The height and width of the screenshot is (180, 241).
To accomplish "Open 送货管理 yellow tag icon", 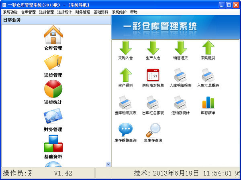I will point(53,62).
